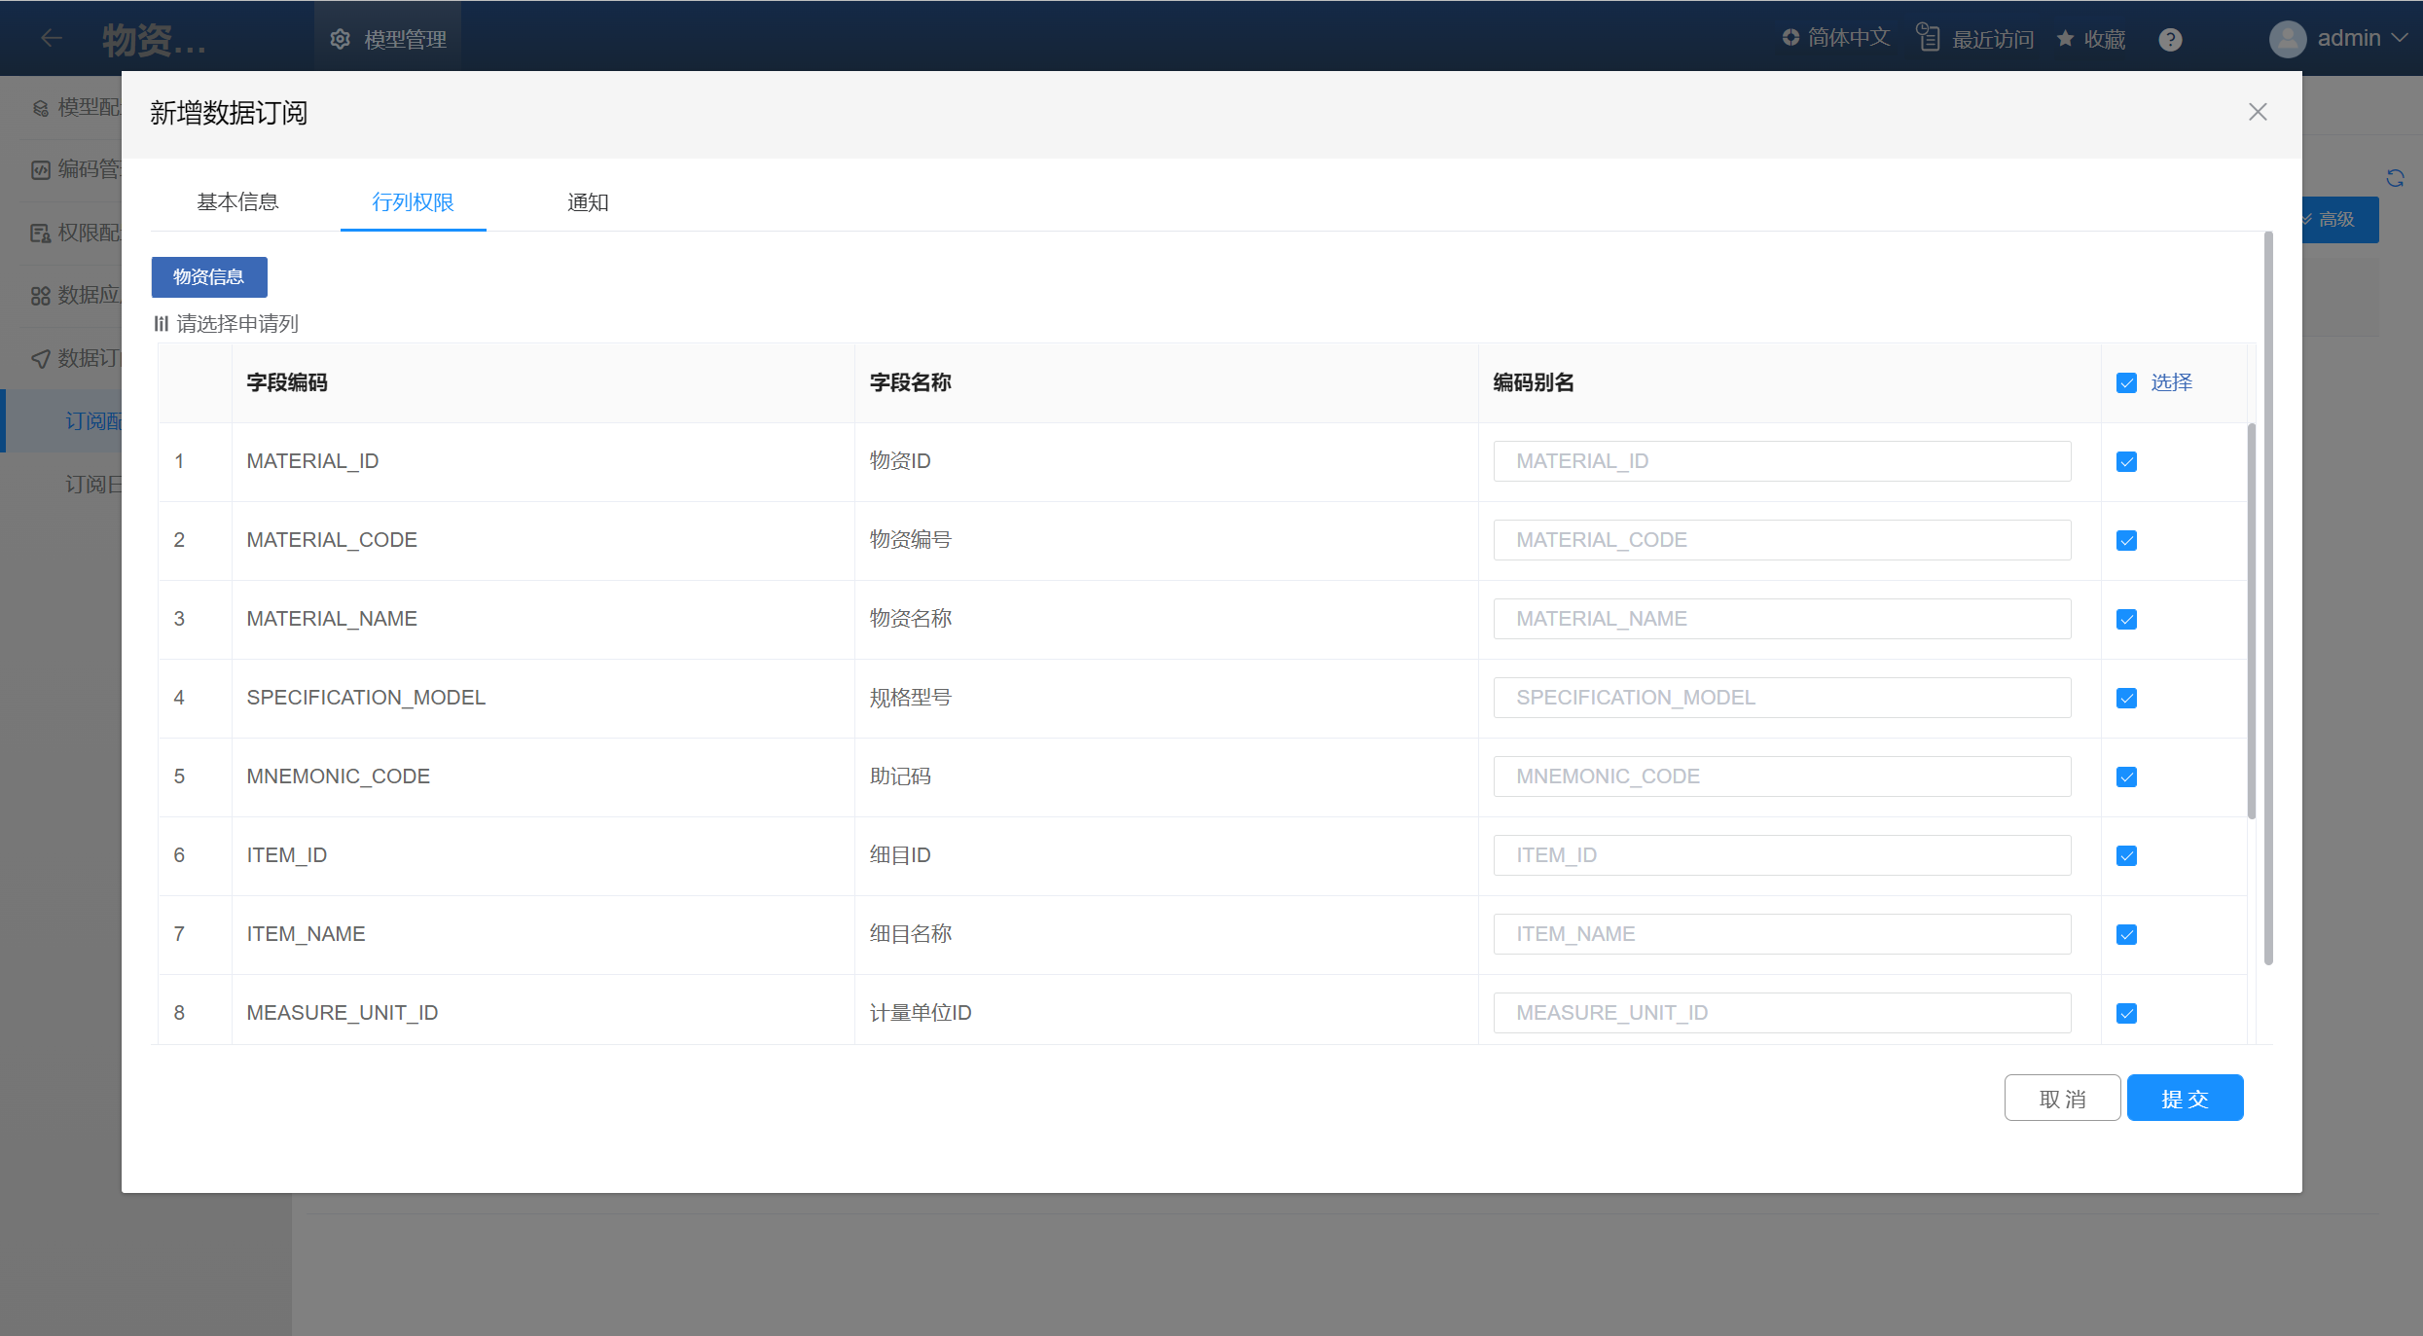This screenshot has height=1336, width=2423.
Task: Click the recent visits icon
Action: [1928, 38]
